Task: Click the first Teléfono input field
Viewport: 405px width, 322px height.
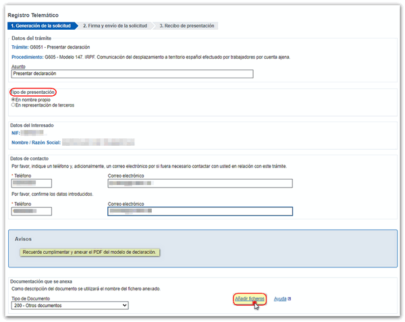Action: coord(32,183)
